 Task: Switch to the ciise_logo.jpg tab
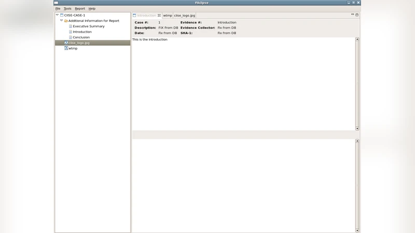[x=185, y=16]
